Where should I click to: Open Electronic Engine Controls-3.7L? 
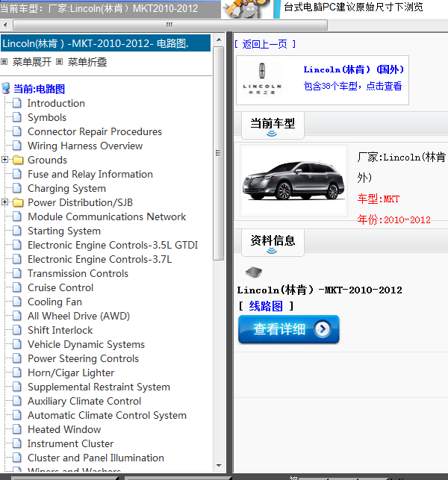point(99,259)
